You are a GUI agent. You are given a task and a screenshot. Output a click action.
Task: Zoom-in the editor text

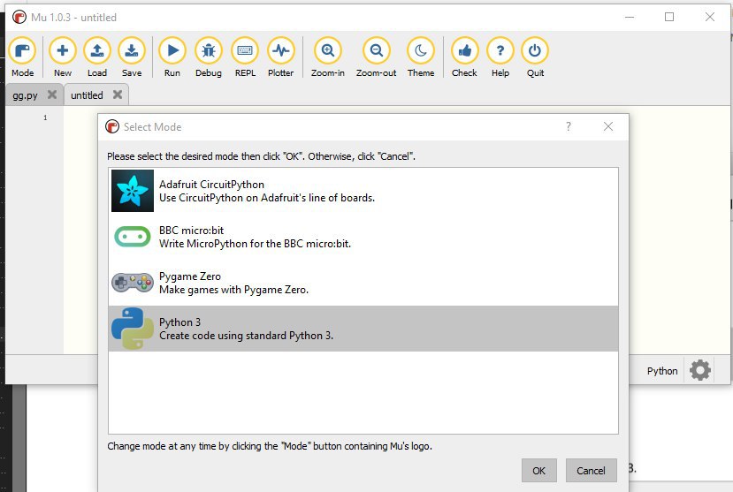(328, 57)
